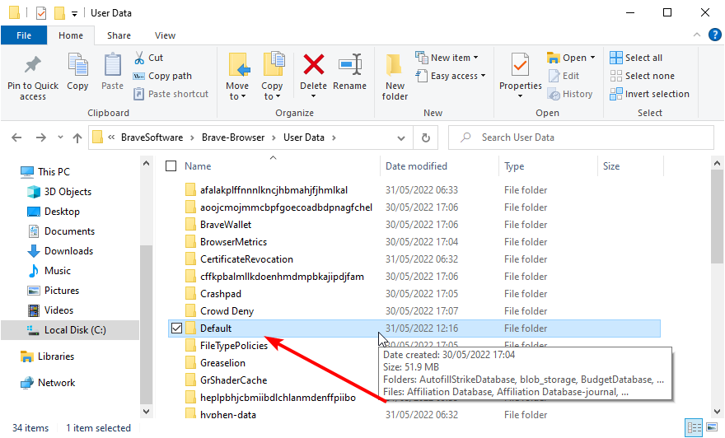
Task: Select the Crashpad folder
Action: [221, 294]
